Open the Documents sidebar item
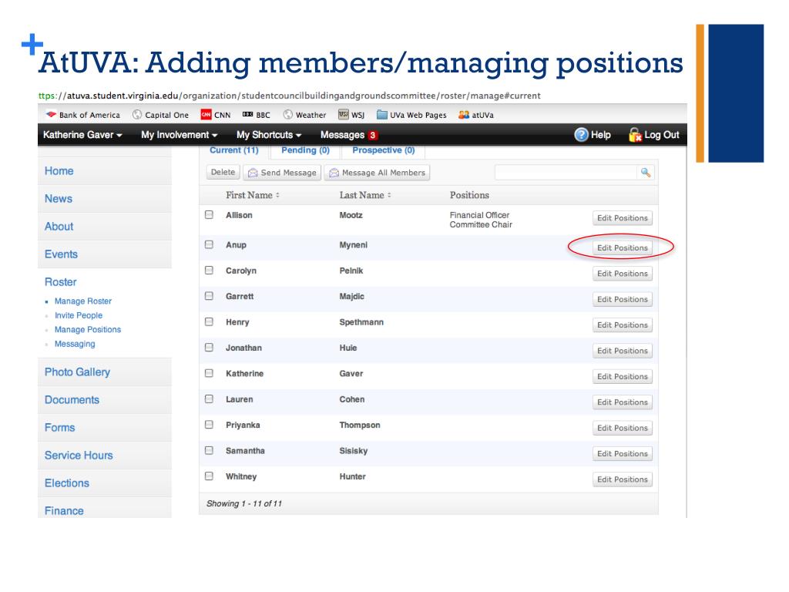Image resolution: width=789 pixels, height=592 pixels. tap(105, 400)
